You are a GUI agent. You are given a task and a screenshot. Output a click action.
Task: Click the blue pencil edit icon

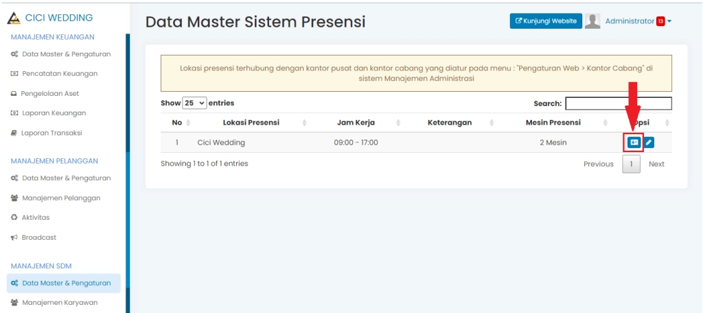(x=649, y=142)
